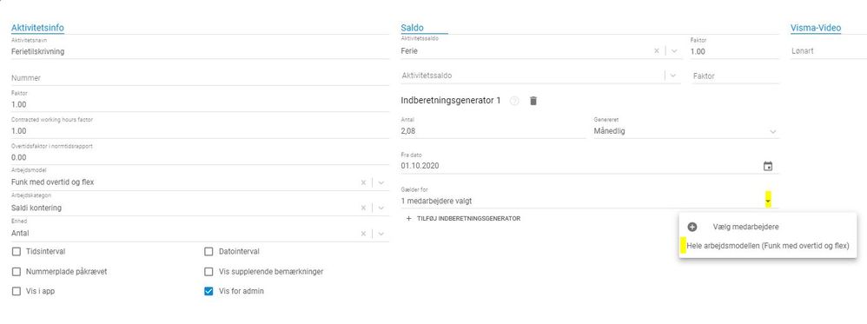Focus the Nummer input field
This screenshot has height=324, width=867.
click(x=200, y=78)
